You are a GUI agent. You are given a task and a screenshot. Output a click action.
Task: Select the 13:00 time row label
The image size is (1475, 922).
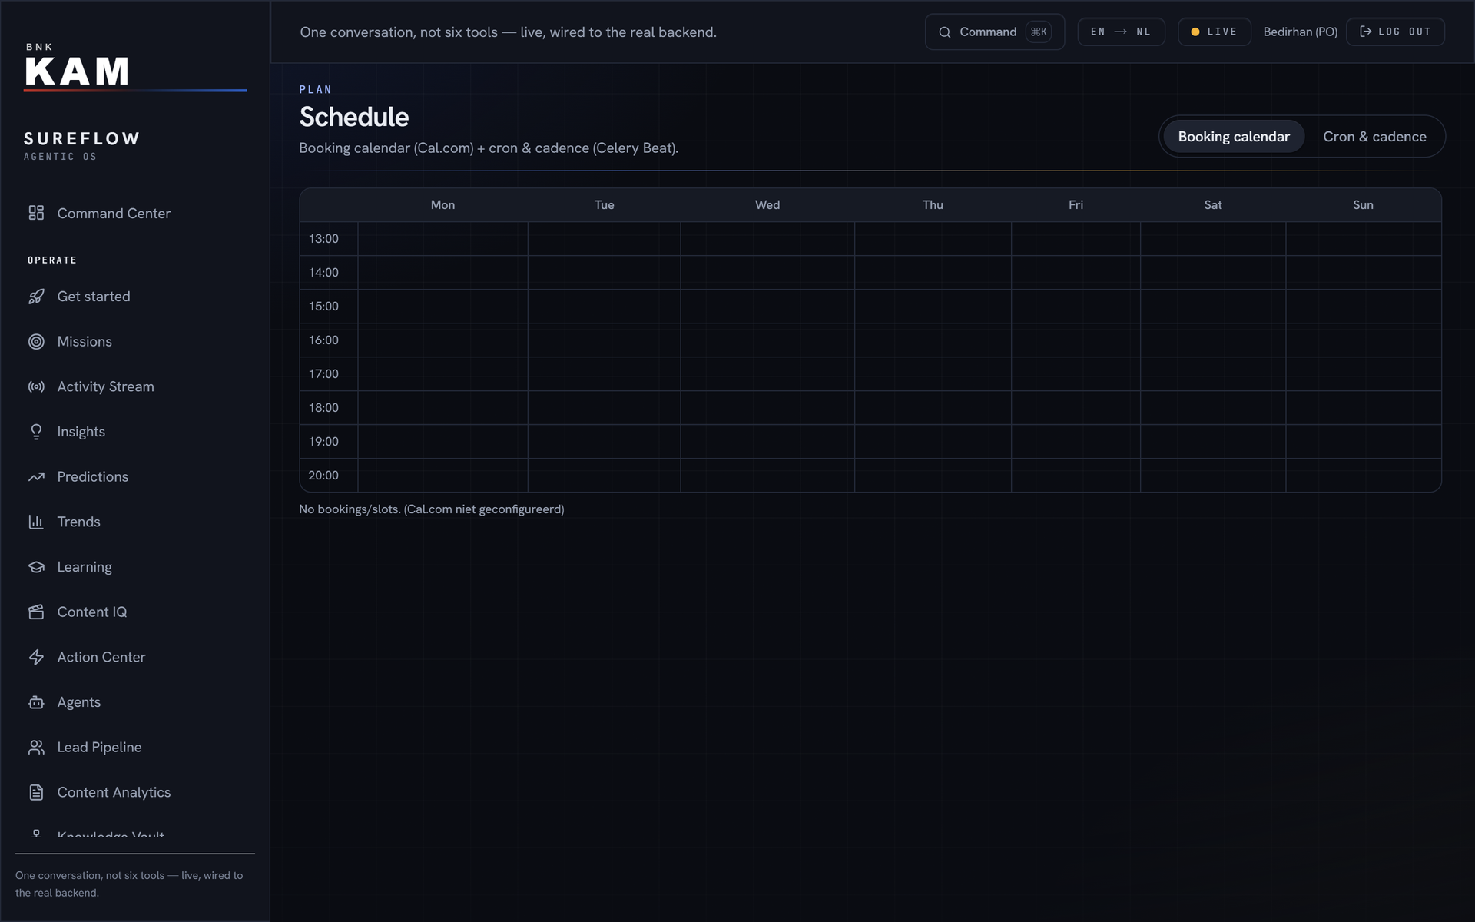(x=323, y=239)
